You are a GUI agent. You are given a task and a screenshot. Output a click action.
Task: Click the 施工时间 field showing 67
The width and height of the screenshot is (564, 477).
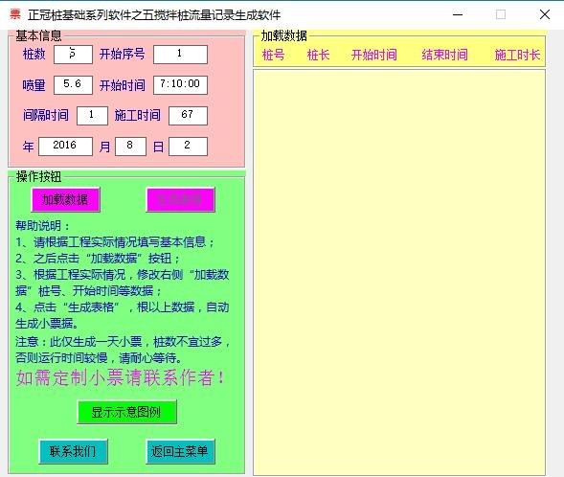pyautogui.click(x=188, y=116)
